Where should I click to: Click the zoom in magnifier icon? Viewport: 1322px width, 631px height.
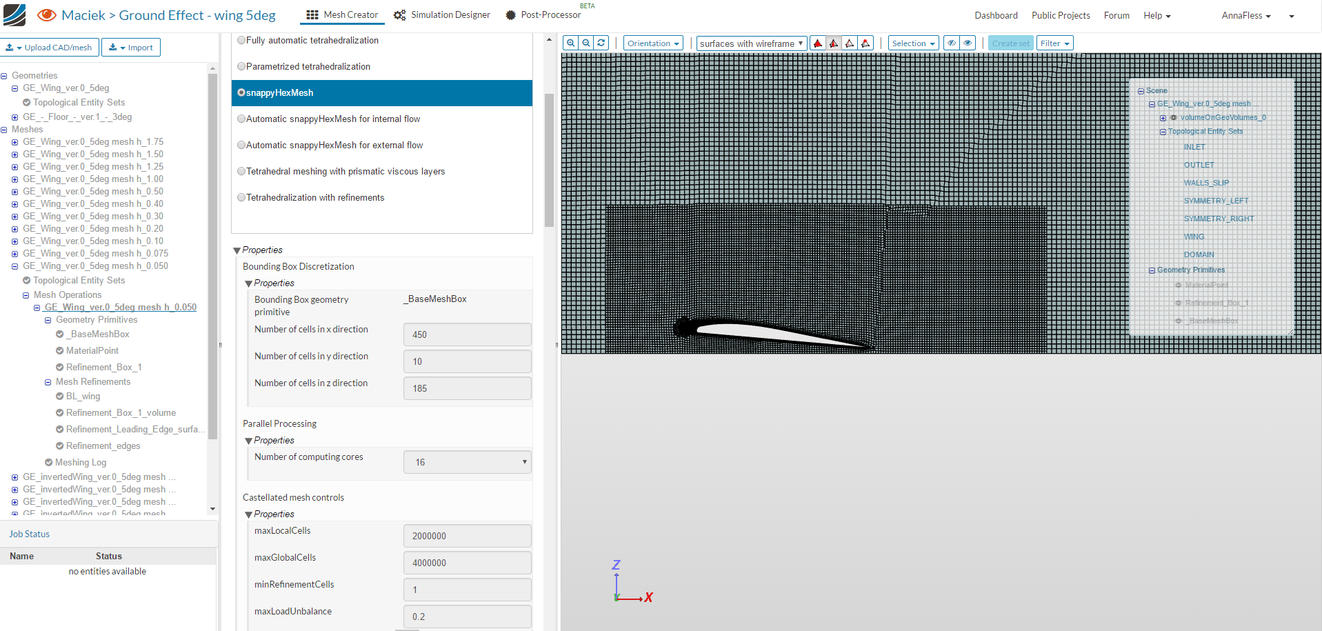pyautogui.click(x=570, y=43)
